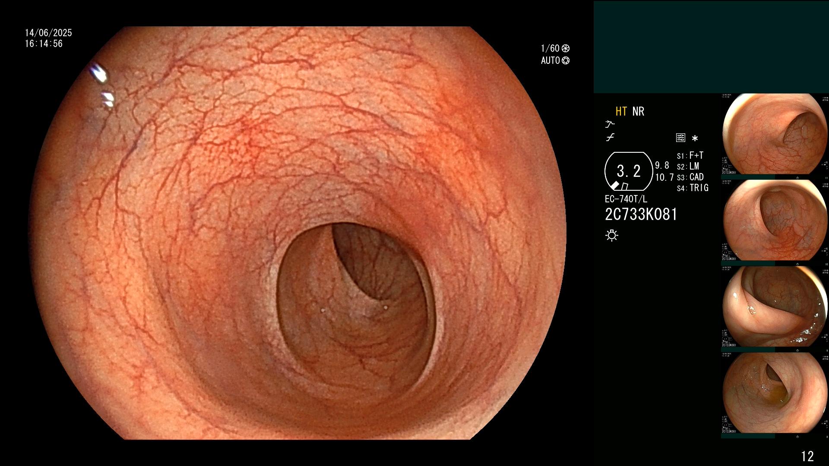Open the settings sliders icon

[x=680, y=138]
